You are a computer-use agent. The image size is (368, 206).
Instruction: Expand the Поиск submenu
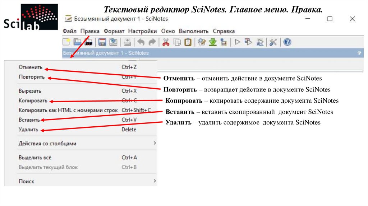[80, 181]
